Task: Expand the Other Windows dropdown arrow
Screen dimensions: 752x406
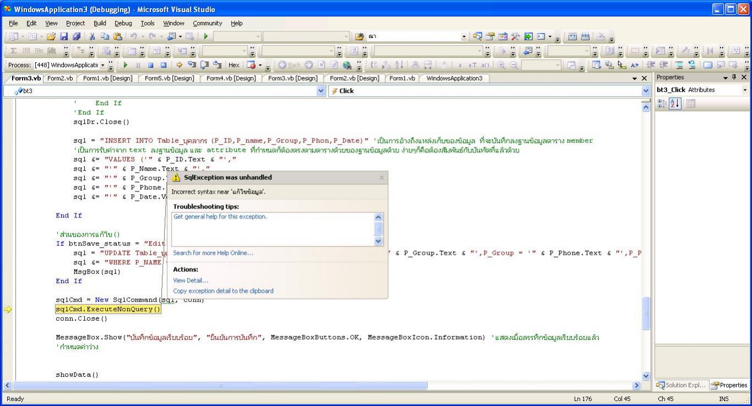Action: pos(550,36)
